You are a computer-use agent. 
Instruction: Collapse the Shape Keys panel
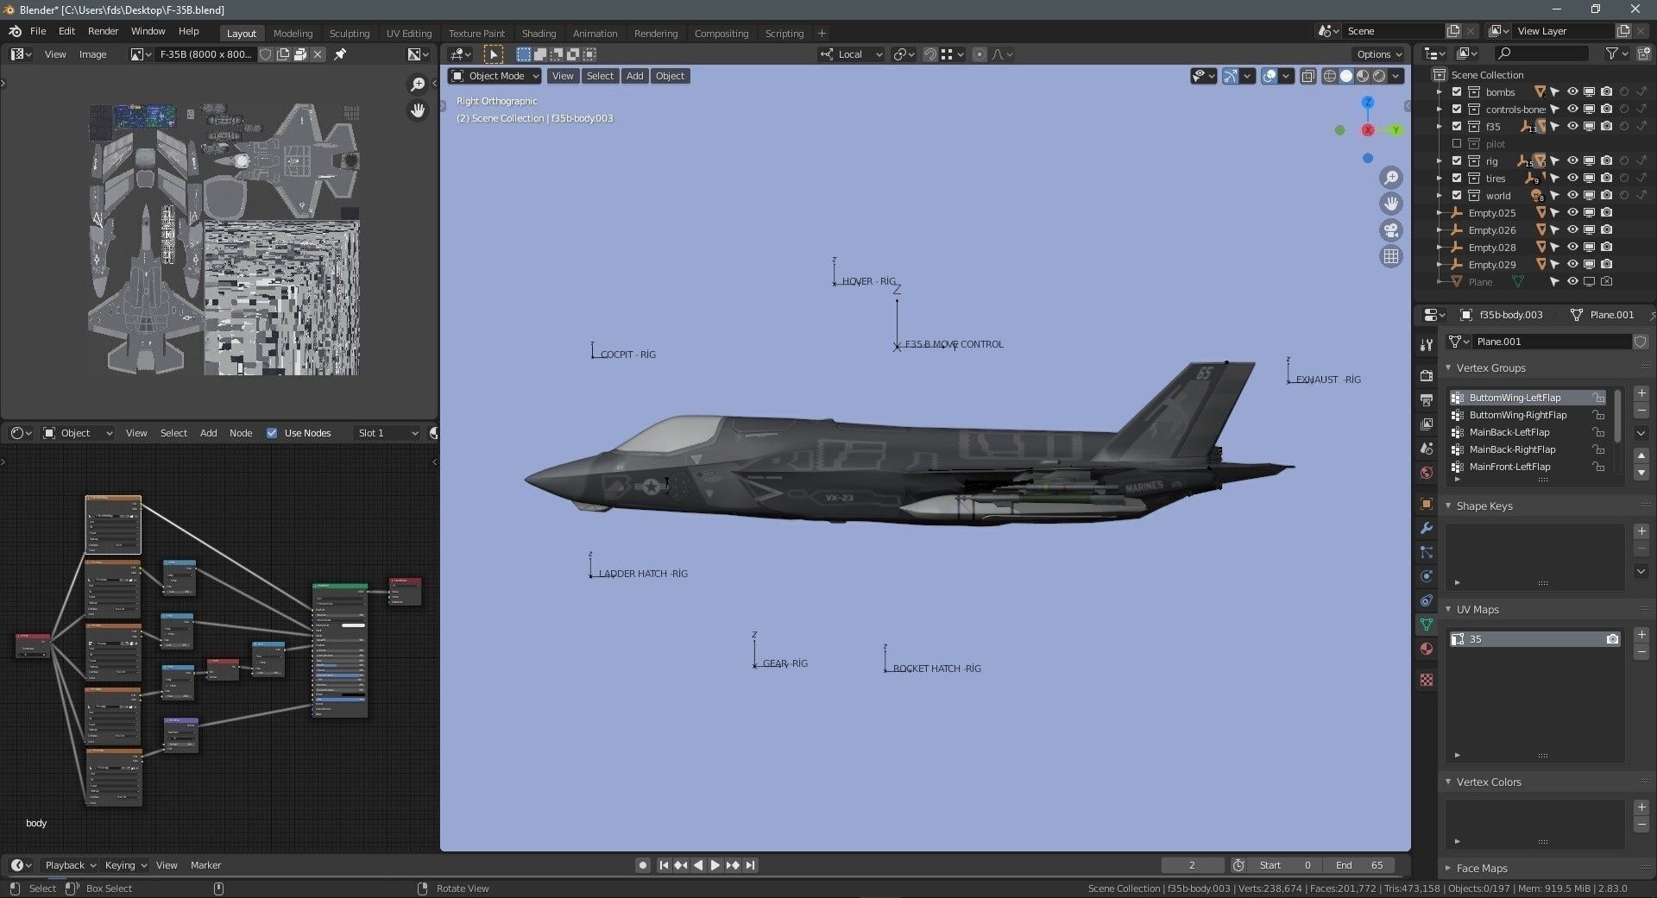coord(1449,506)
